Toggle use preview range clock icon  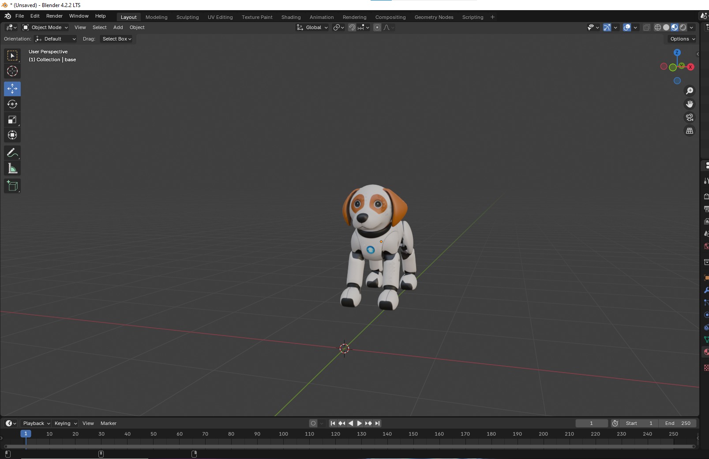coord(615,423)
